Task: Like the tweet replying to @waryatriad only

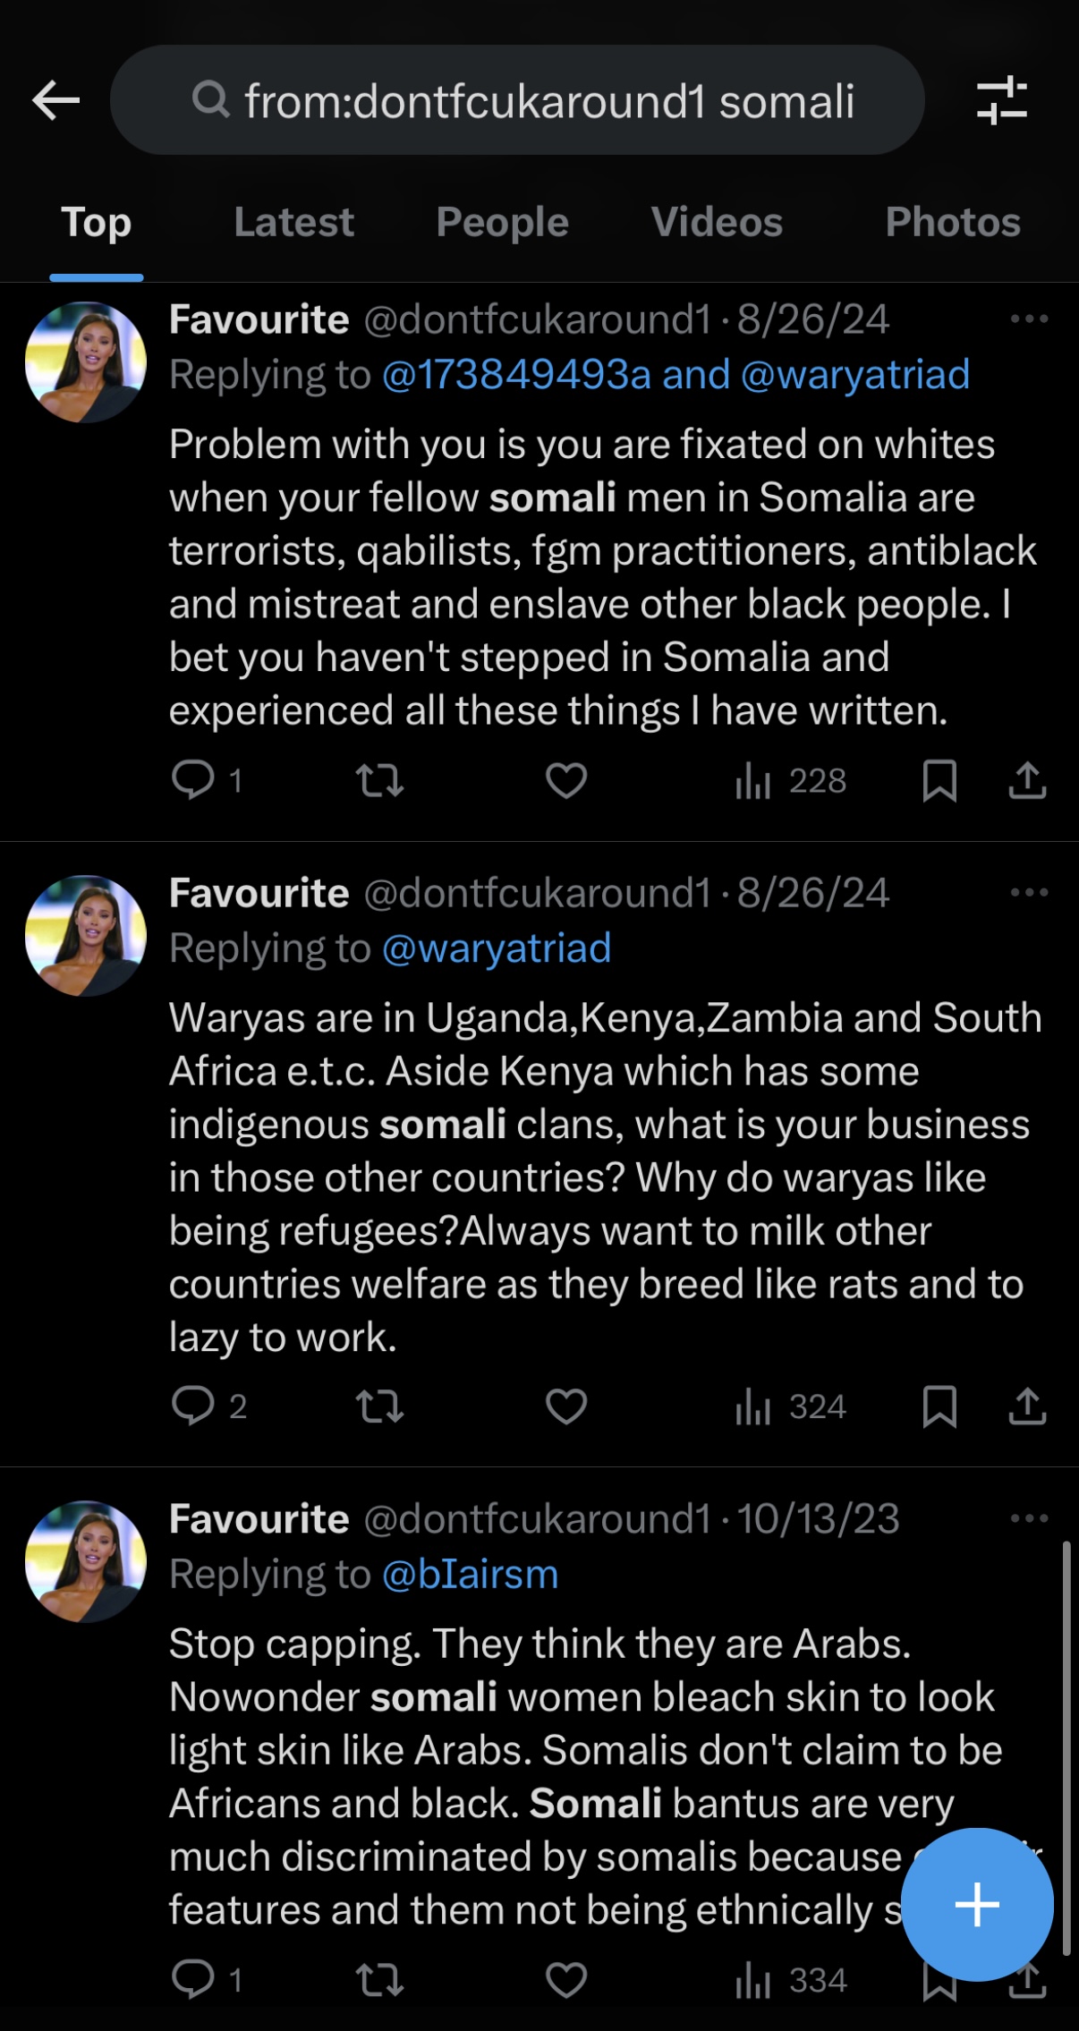Action: [566, 1406]
